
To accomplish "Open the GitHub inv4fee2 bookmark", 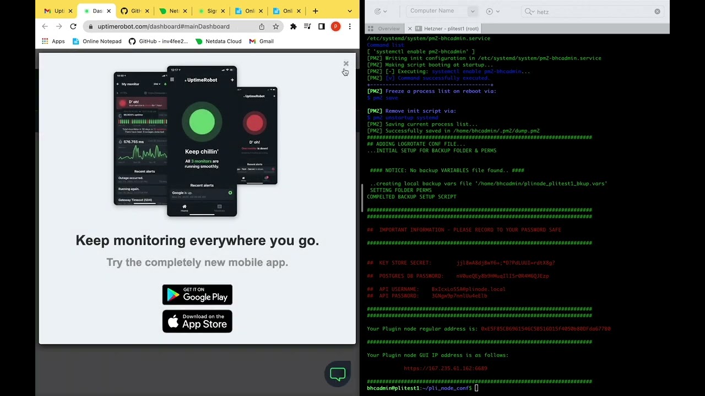I will click(x=158, y=41).
